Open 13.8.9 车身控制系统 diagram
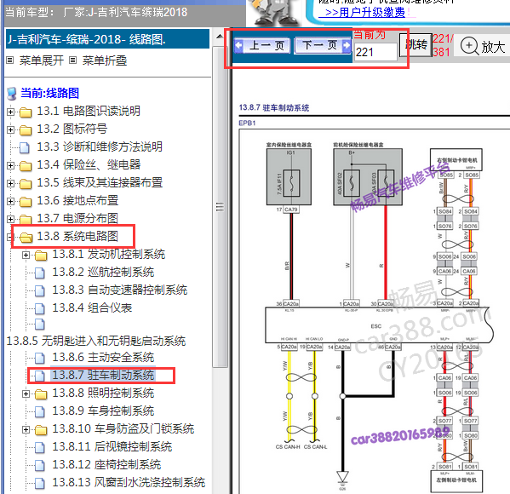Viewport: 510px width, 494px height. click(x=103, y=411)
